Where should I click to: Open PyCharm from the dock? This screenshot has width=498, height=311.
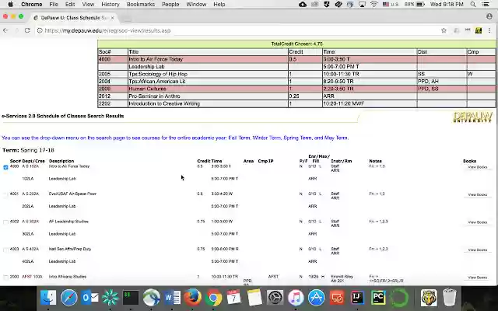click(x=378, y=297)
